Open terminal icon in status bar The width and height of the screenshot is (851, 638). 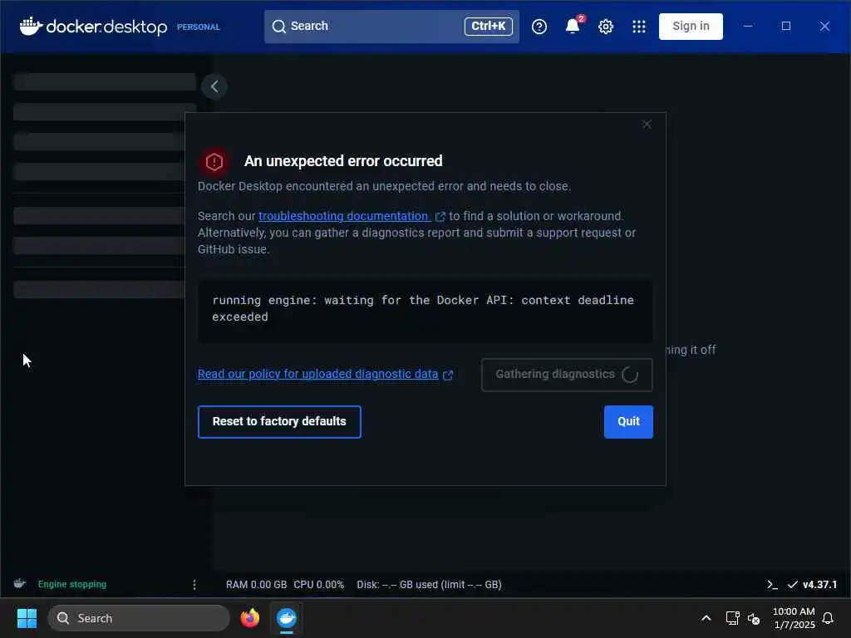772,584
